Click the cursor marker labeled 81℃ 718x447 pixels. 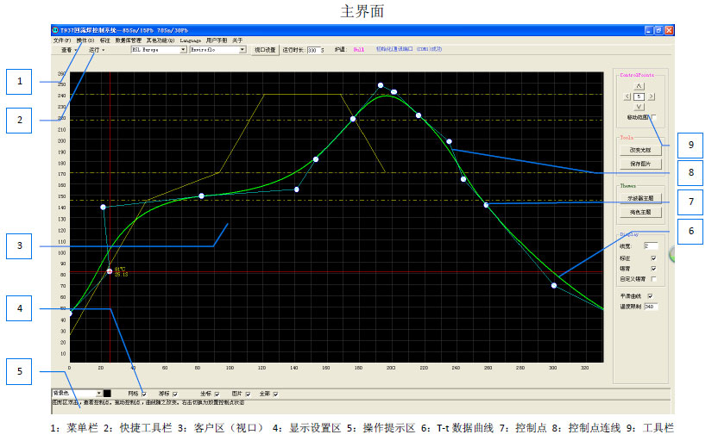coord(110,271)
